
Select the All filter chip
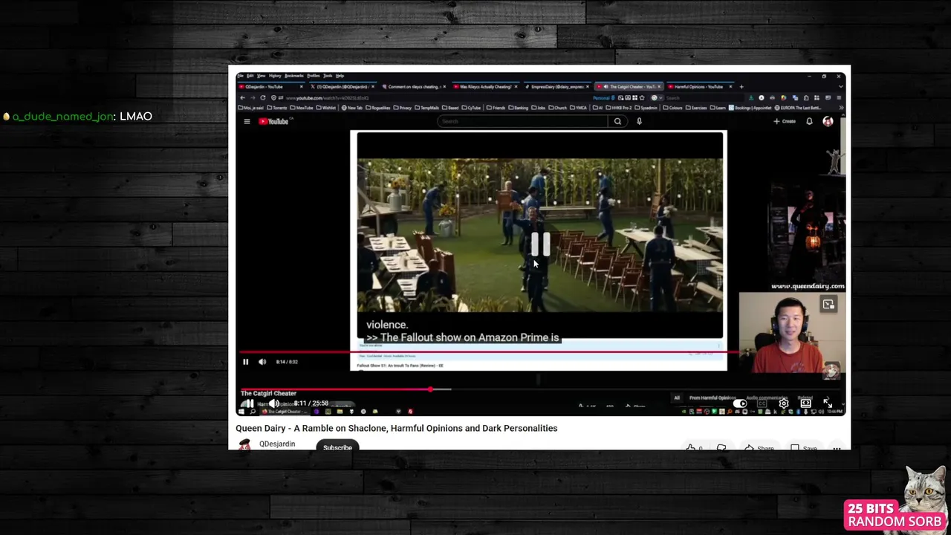(677, 398)
